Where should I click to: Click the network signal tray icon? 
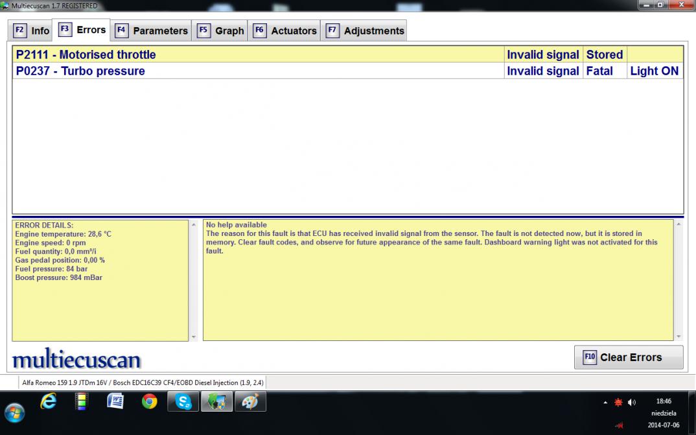click(x=619, y=425)
